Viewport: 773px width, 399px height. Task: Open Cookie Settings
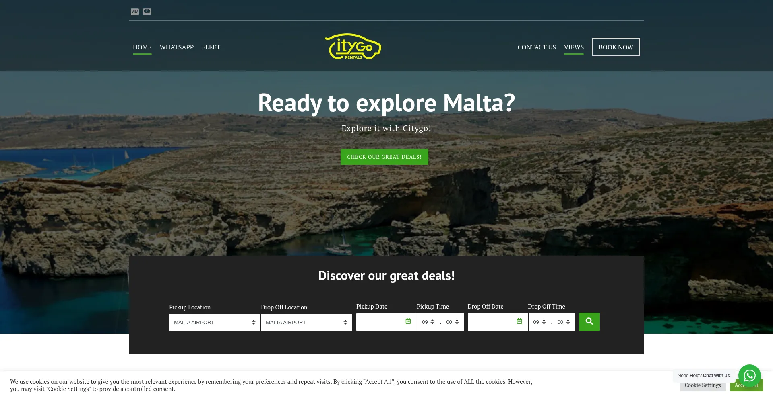pos(703,385)
